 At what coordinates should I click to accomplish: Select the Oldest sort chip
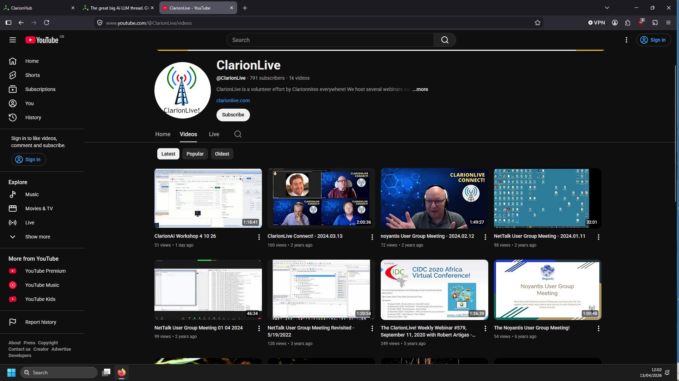tap(222, 154)
